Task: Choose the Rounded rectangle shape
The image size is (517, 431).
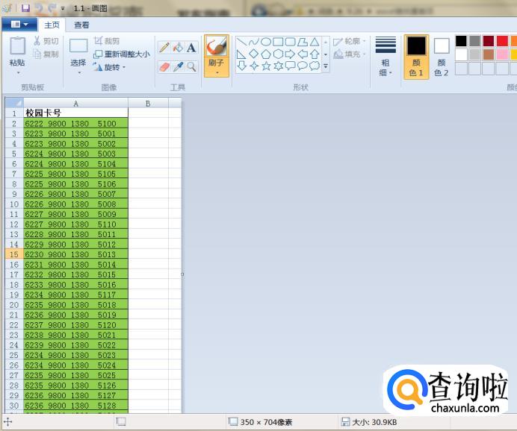Action: [x=290, y=42]
